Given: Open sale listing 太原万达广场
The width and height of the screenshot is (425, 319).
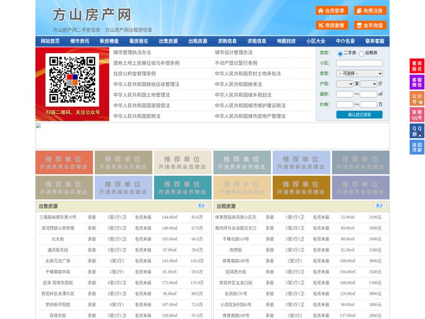Looking at the screenshot, I should tap(58, 261).
